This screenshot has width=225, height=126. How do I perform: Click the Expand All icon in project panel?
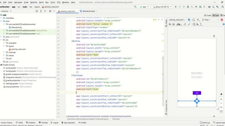tap(41, 11)
